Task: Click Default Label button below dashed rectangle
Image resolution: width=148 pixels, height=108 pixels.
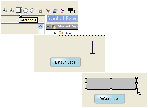Action: click(x=65, y=62)
